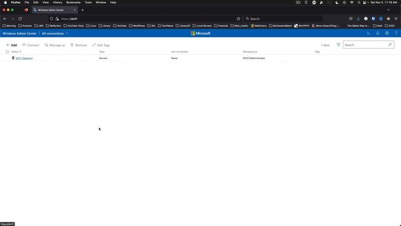Viewport: 401px width, 226px height.
Task: Click the Edit Tags button
Action: 101,45
